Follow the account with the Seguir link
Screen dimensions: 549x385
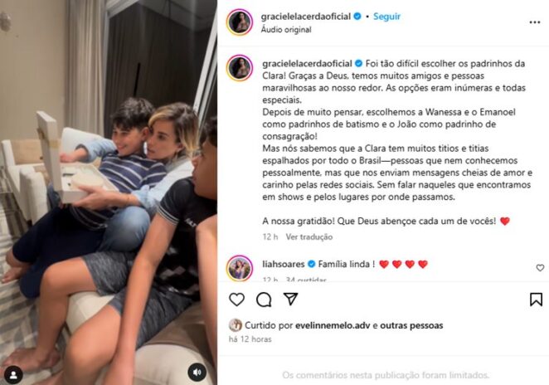(x=386, y=17)
